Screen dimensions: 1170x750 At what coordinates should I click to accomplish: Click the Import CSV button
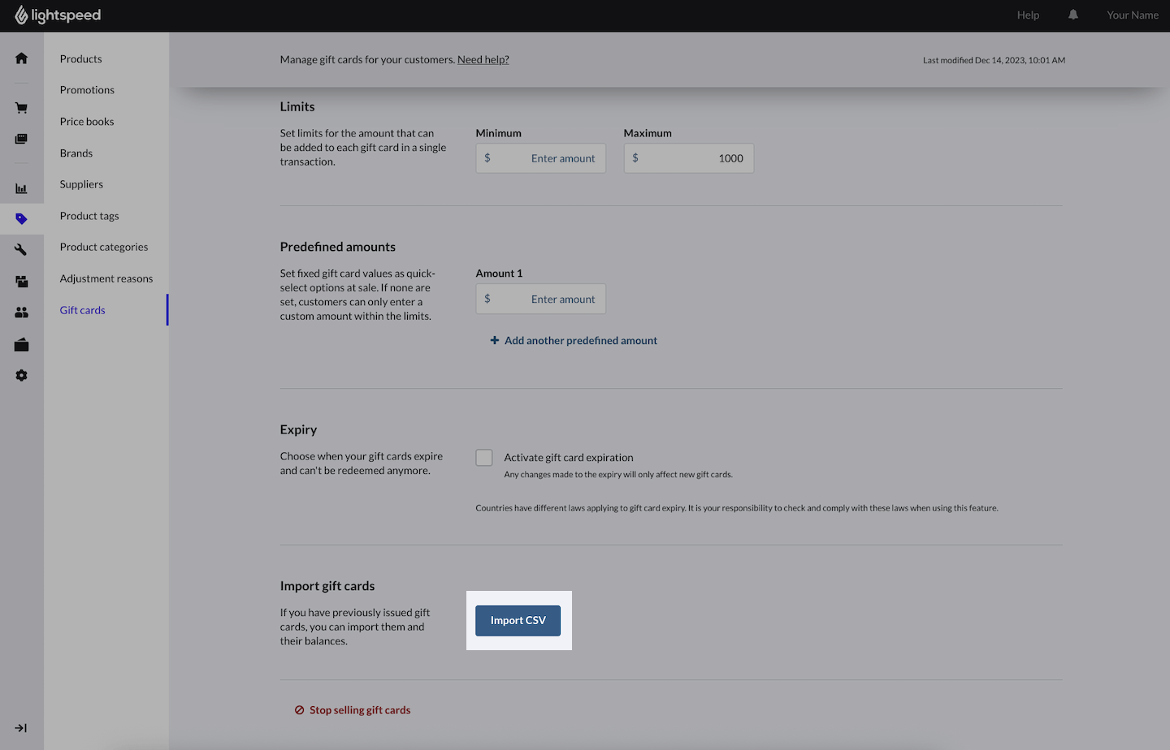pyautogui.click(x=518, y=620)
